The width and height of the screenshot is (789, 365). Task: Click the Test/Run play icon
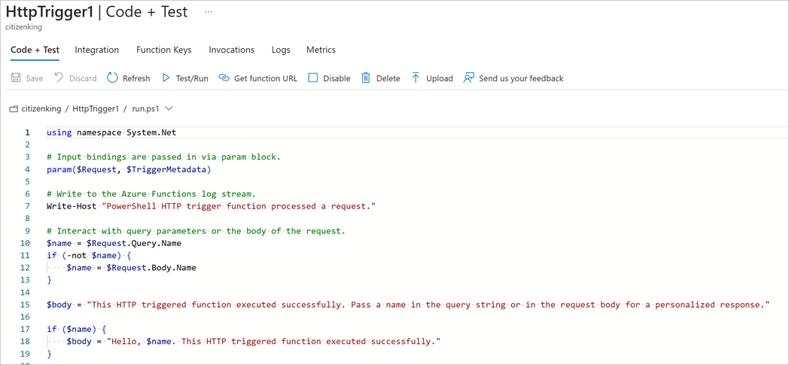(x=166, y=78)
